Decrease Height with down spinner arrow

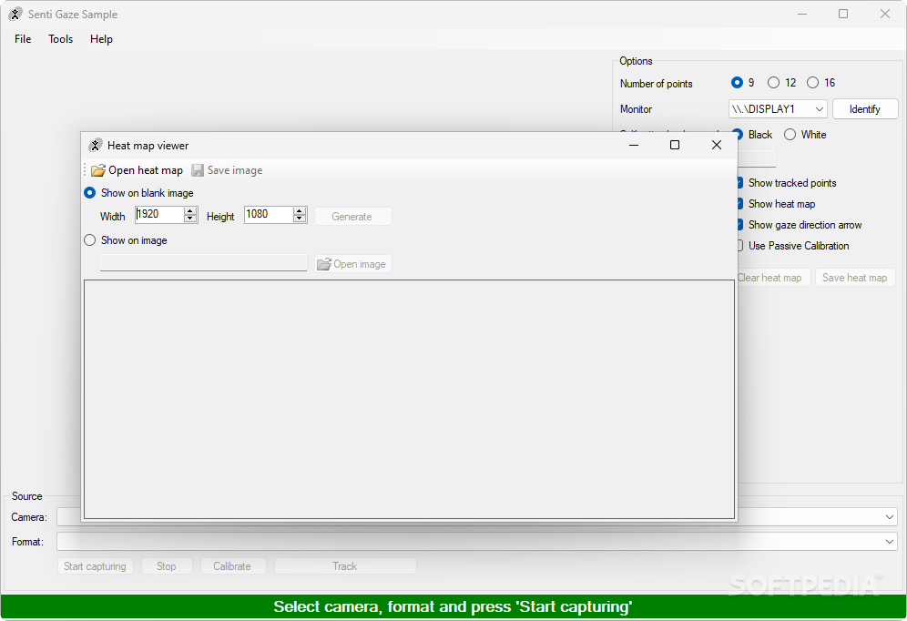(x=299, y=219)
